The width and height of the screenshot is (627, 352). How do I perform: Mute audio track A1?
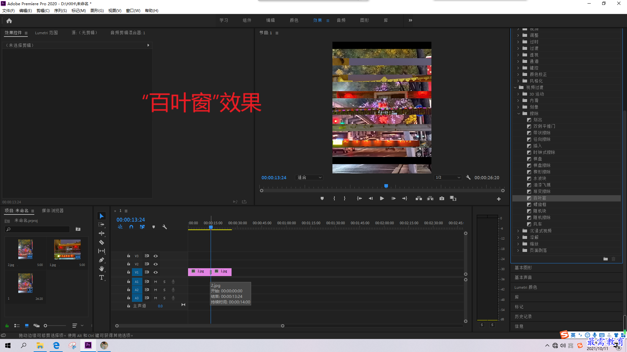tap(155, 282)
